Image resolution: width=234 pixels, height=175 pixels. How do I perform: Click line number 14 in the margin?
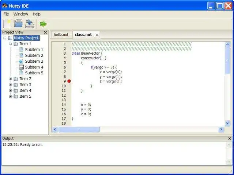[x=64, y=105]
